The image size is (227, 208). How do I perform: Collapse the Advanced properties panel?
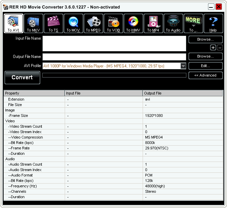click(205, 75)
